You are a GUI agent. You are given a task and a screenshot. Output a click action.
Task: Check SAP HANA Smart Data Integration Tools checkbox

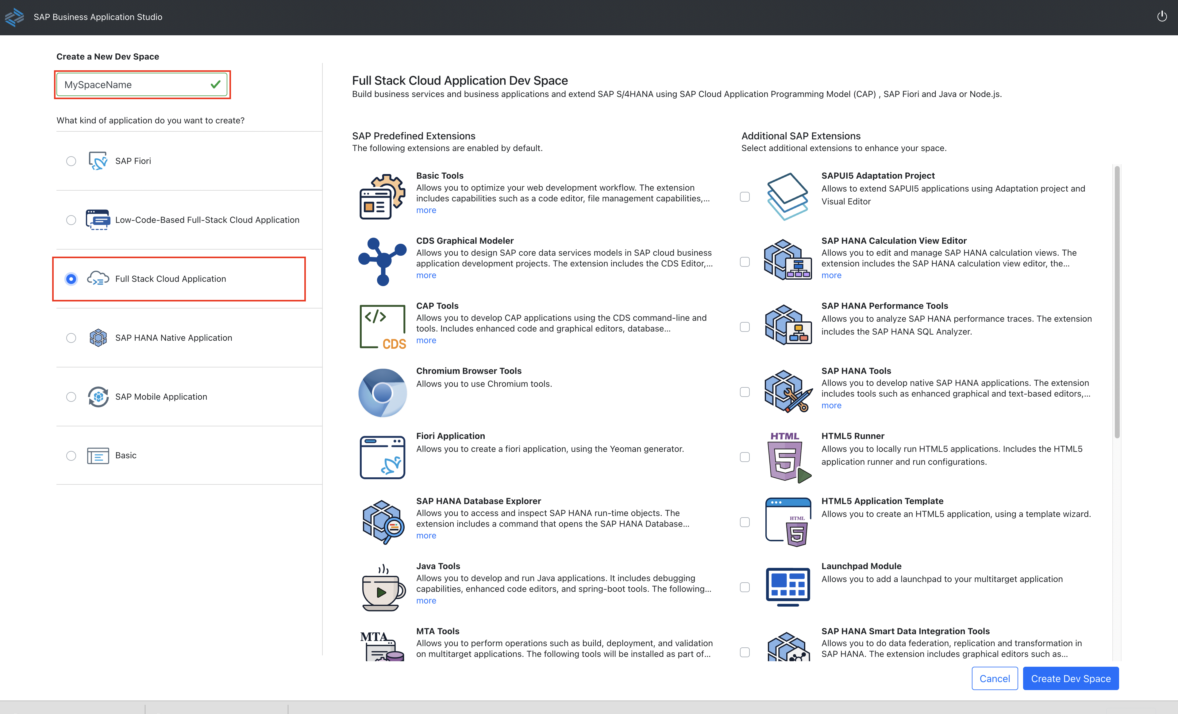tap(745, 652)
